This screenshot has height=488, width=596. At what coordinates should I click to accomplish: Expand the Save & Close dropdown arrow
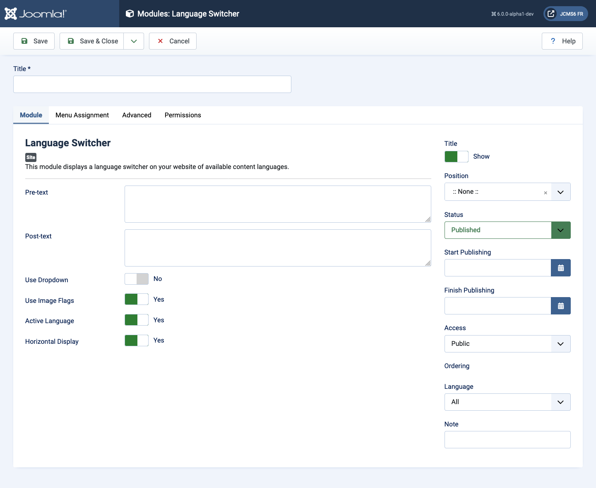[x=134, y=41]
